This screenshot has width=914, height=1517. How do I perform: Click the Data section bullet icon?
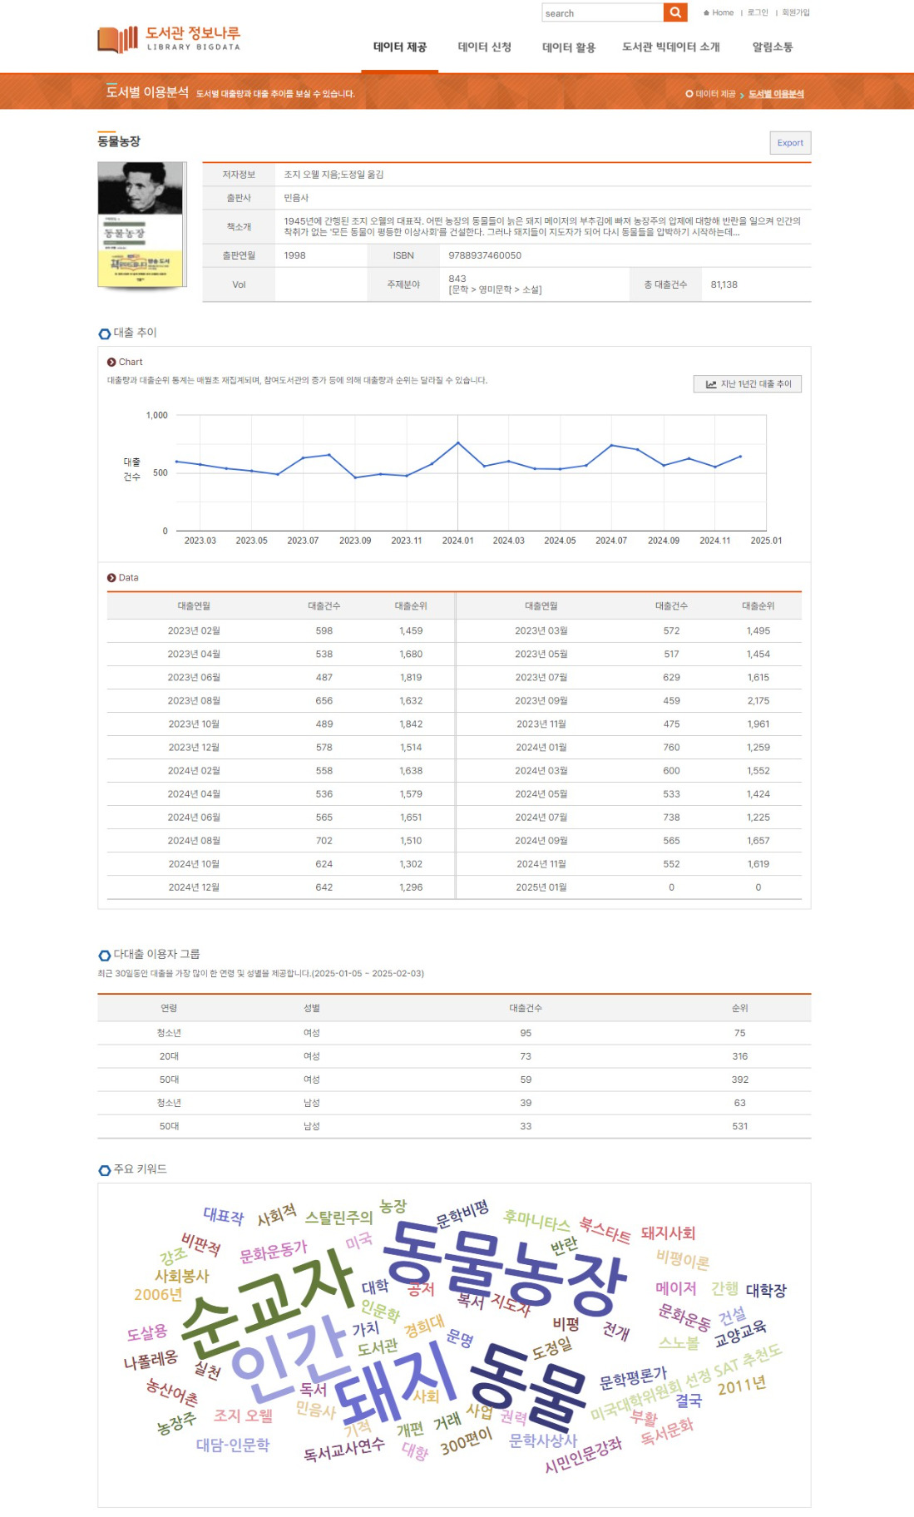pos(111,577)
